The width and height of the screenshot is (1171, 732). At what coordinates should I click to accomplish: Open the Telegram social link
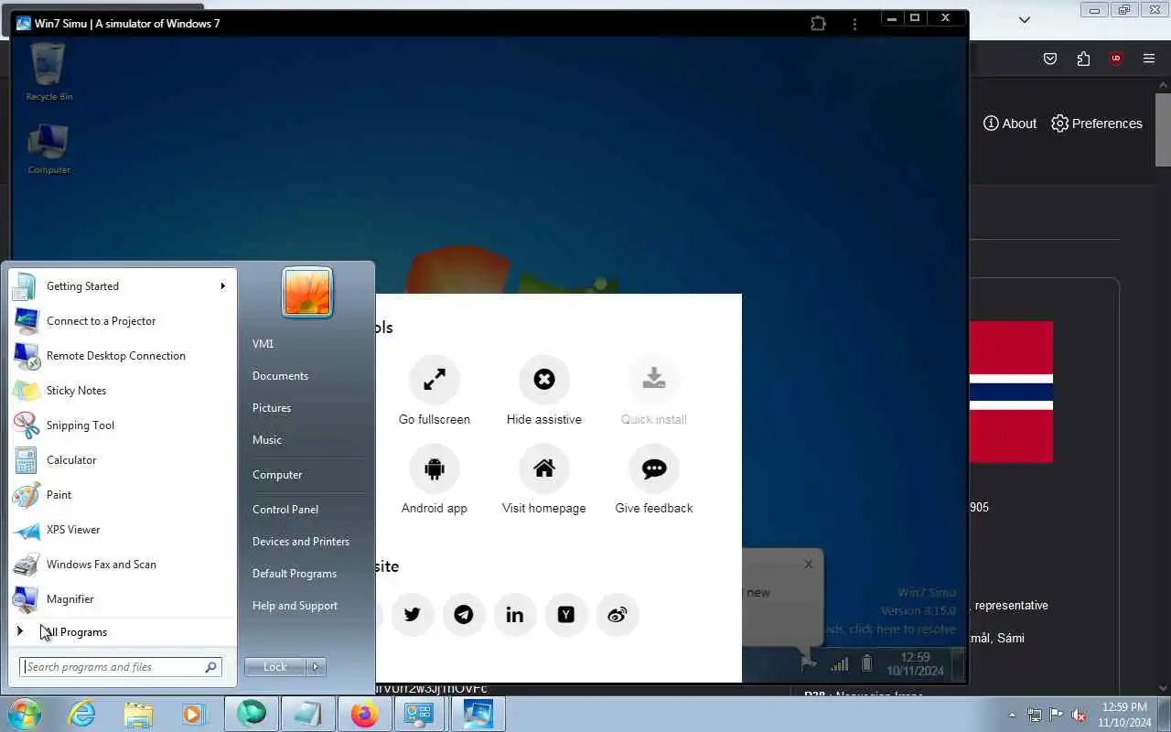[x=464, y=615]
